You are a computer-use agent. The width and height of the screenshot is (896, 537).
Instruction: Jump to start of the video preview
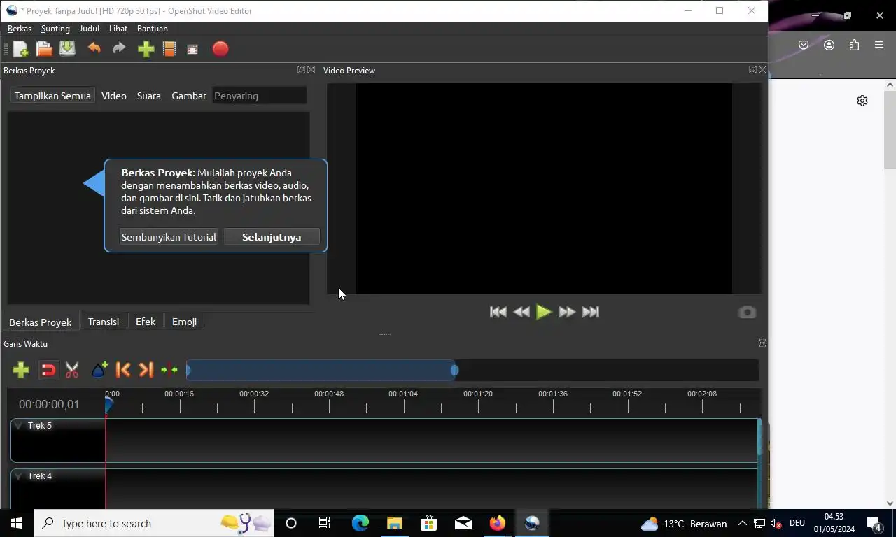point(498,312)
